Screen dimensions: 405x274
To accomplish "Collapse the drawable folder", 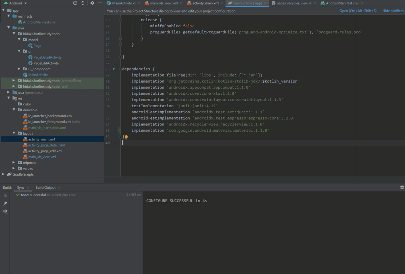I will coord(14,110).
